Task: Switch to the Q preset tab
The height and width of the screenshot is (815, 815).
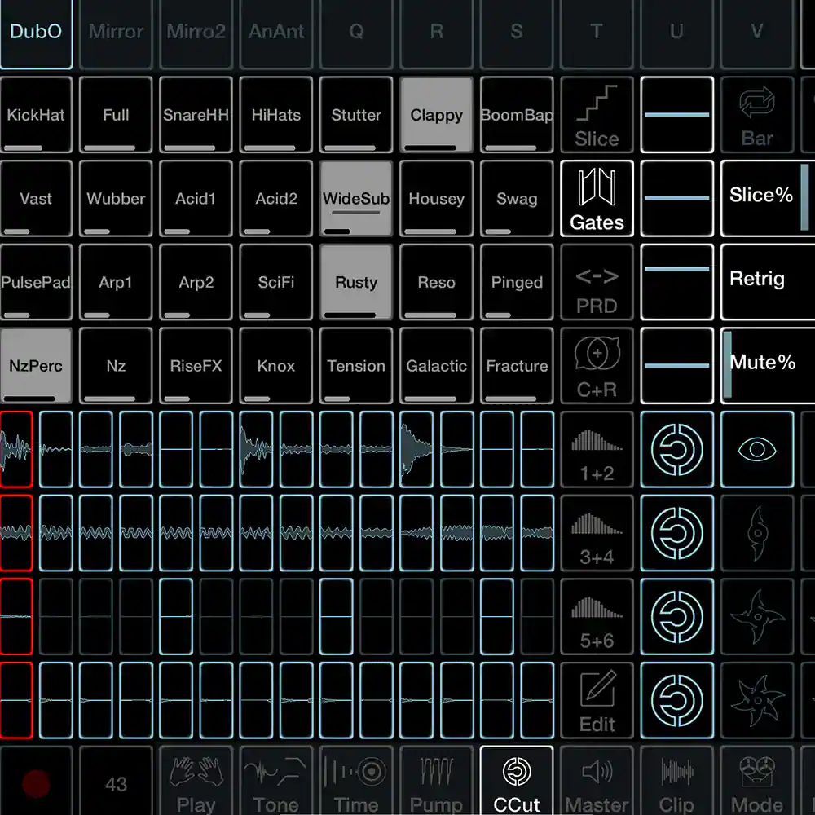Action: (x=356, y=33)
